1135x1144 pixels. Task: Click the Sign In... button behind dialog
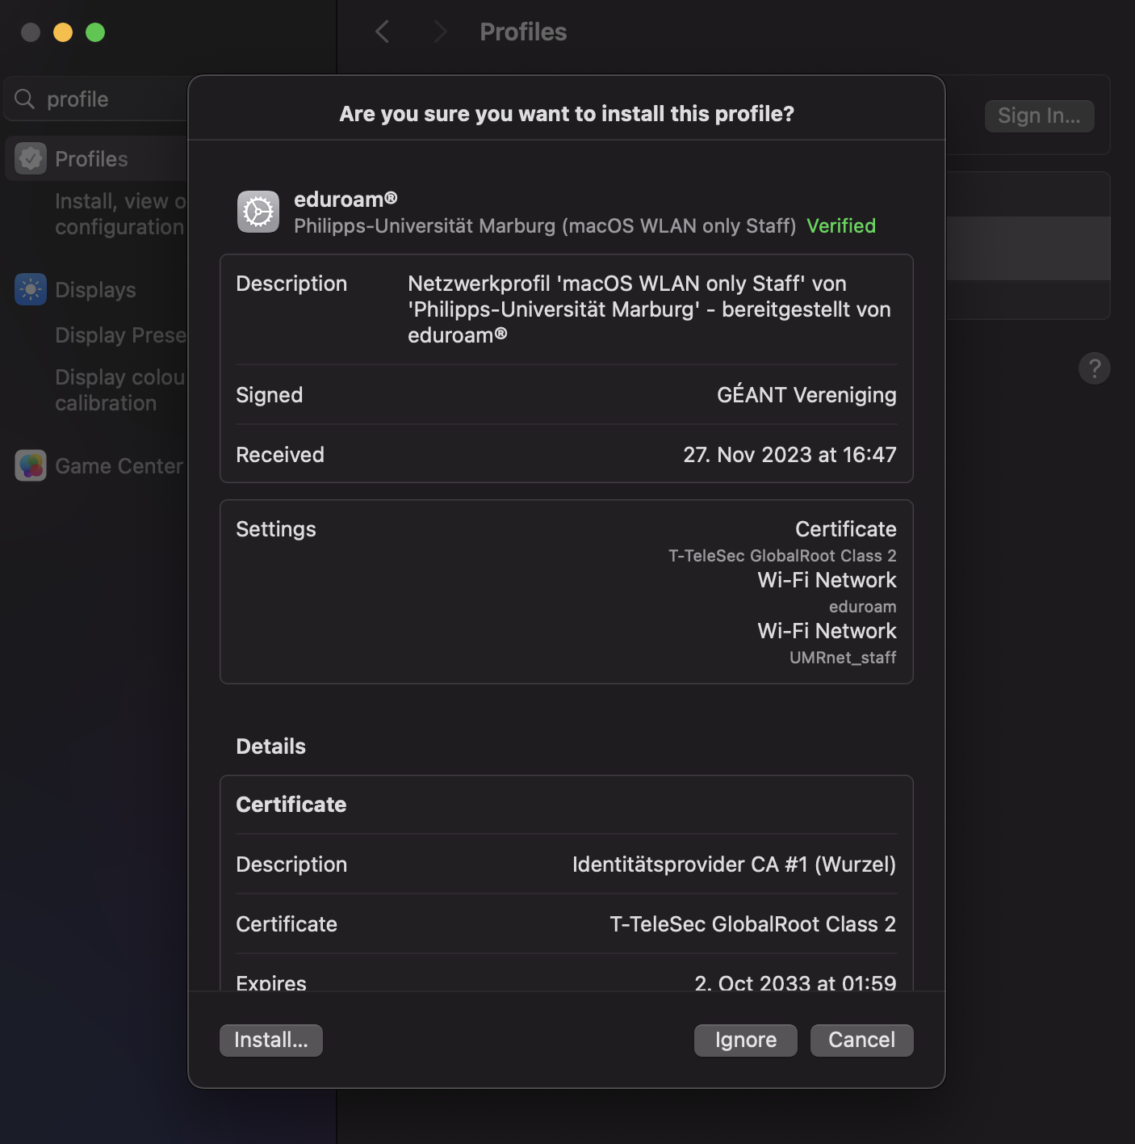point(1039,116)
